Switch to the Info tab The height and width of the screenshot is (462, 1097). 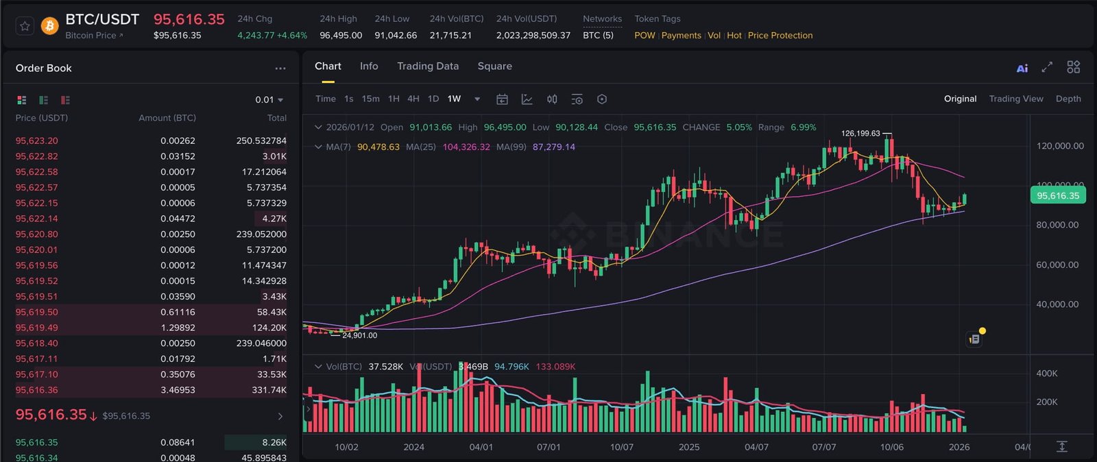tap(369, 66)
